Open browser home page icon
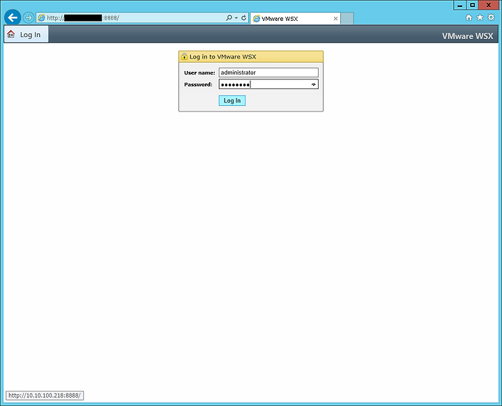The image size is (502, 406). 469,17
